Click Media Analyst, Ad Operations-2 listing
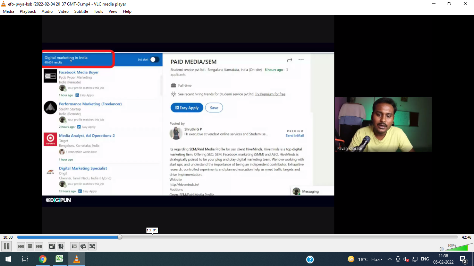Image resolution: width=474 pixels, height=266 pixels. (x=87, y=136)
